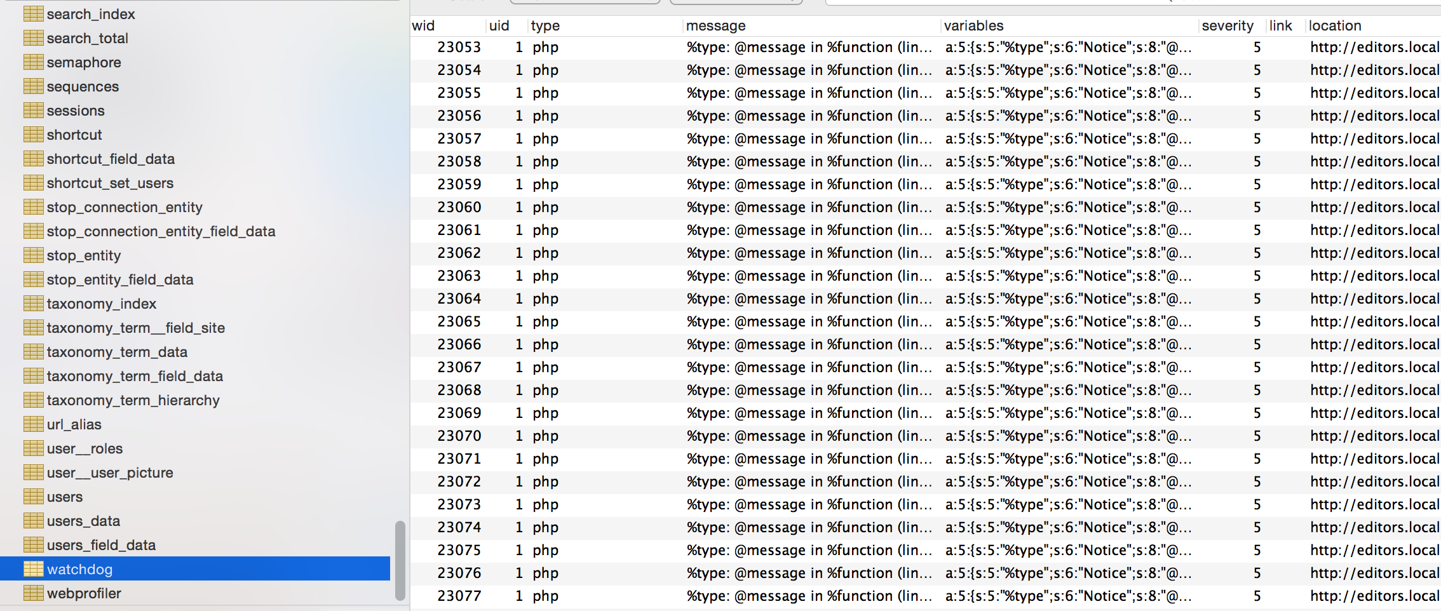Screen dimensions: 1441x611
Task: Click the table icon beside user__roles
Action: coord(34,448)
